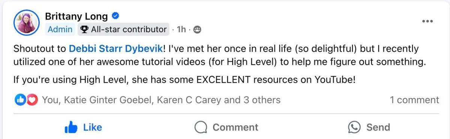Screen dimensions: 450x139
Task: Click the Comment speech bubble icon
Action: 201,127
